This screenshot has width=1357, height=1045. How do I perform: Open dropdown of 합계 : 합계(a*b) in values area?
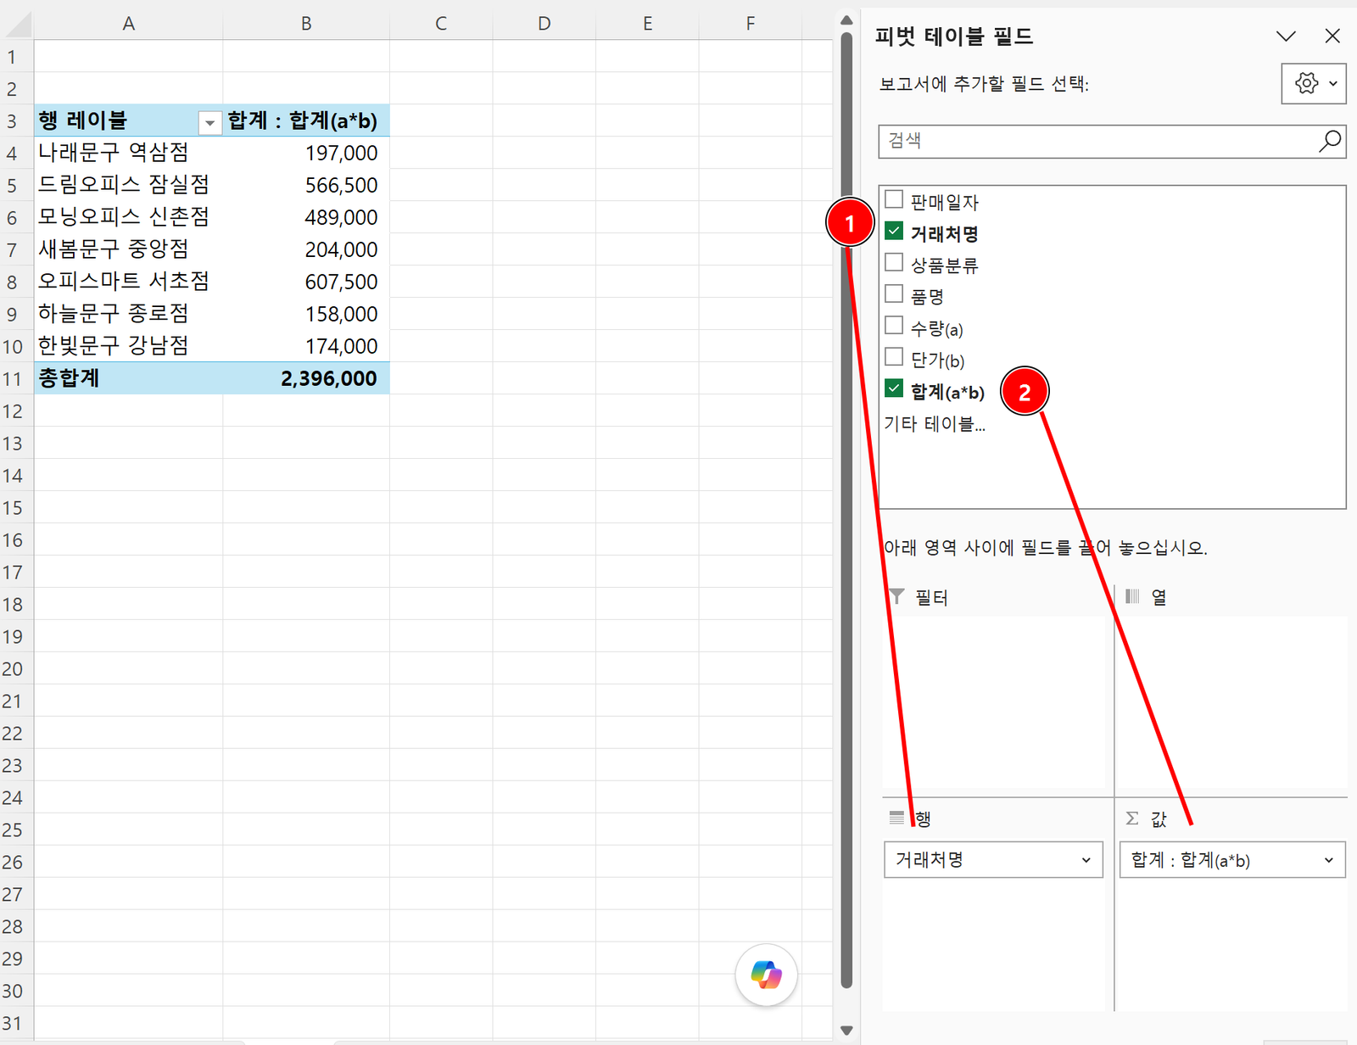pyautogui.click(x=1328, y=860)
